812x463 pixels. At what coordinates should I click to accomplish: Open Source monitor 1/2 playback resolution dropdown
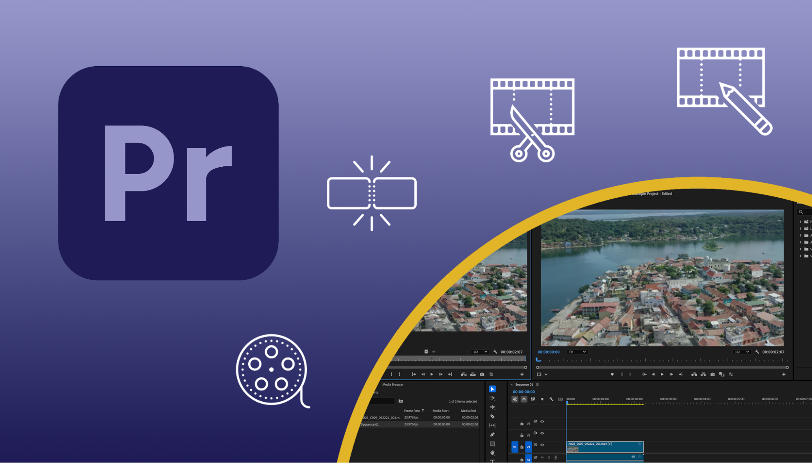(x=480, y=352)
